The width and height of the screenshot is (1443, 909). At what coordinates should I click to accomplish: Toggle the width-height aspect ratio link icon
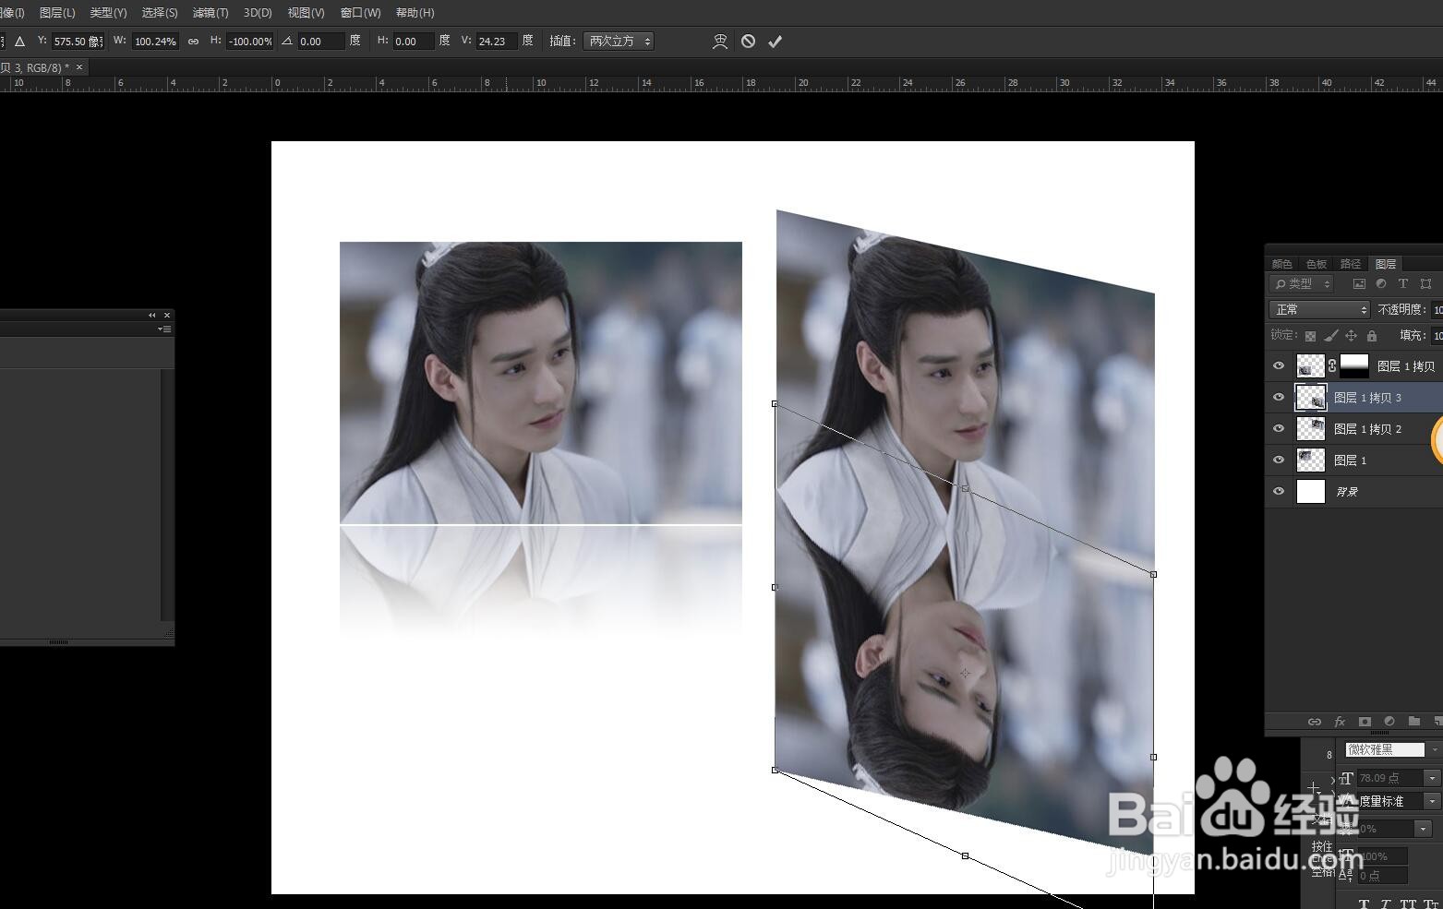point(193,42)
